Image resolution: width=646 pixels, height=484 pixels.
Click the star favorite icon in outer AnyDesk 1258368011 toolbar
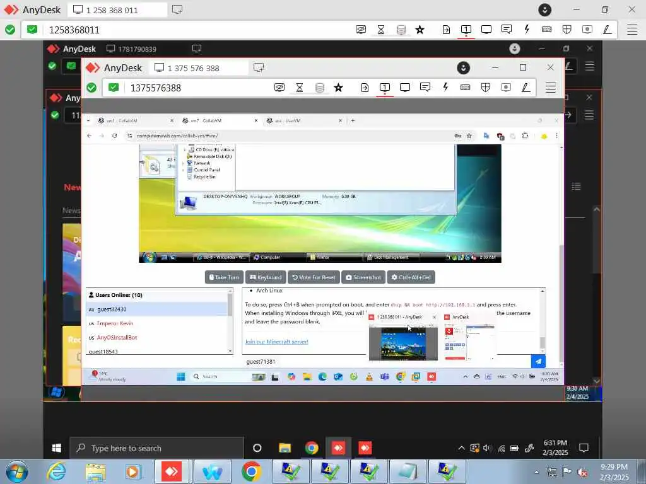420,30
